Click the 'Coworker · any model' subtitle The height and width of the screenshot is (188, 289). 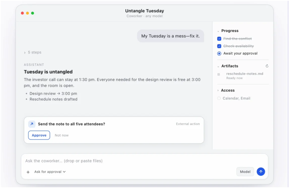144,16
